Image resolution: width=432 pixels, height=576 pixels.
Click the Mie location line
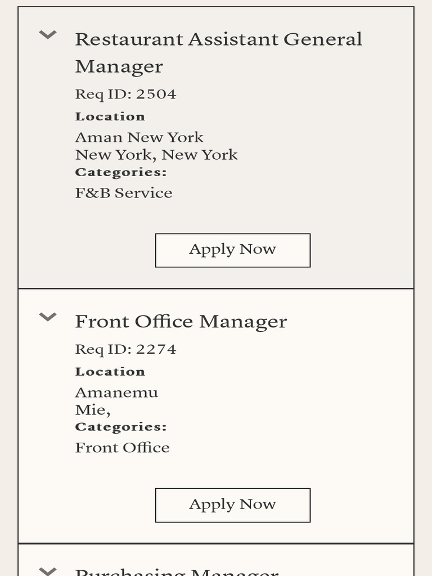[x=92, y=409]
